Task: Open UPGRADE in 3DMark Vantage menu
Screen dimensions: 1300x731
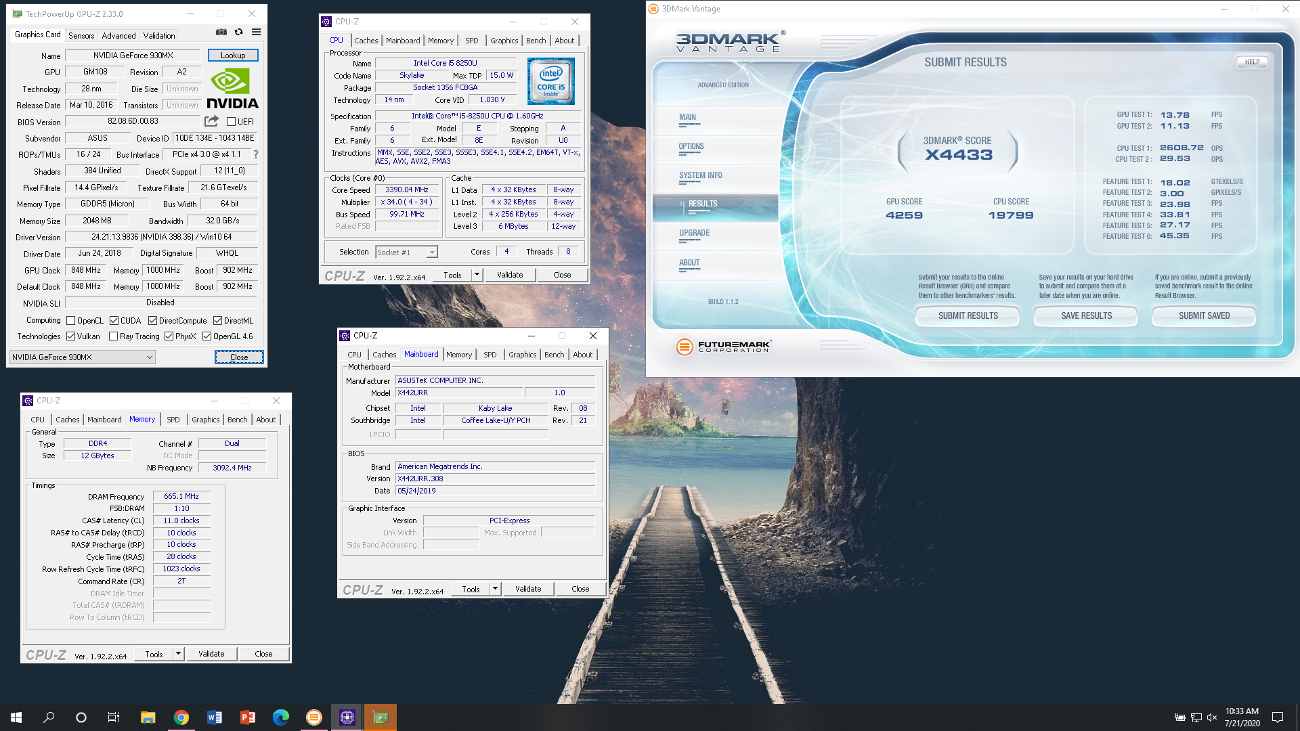Action: 695,233
